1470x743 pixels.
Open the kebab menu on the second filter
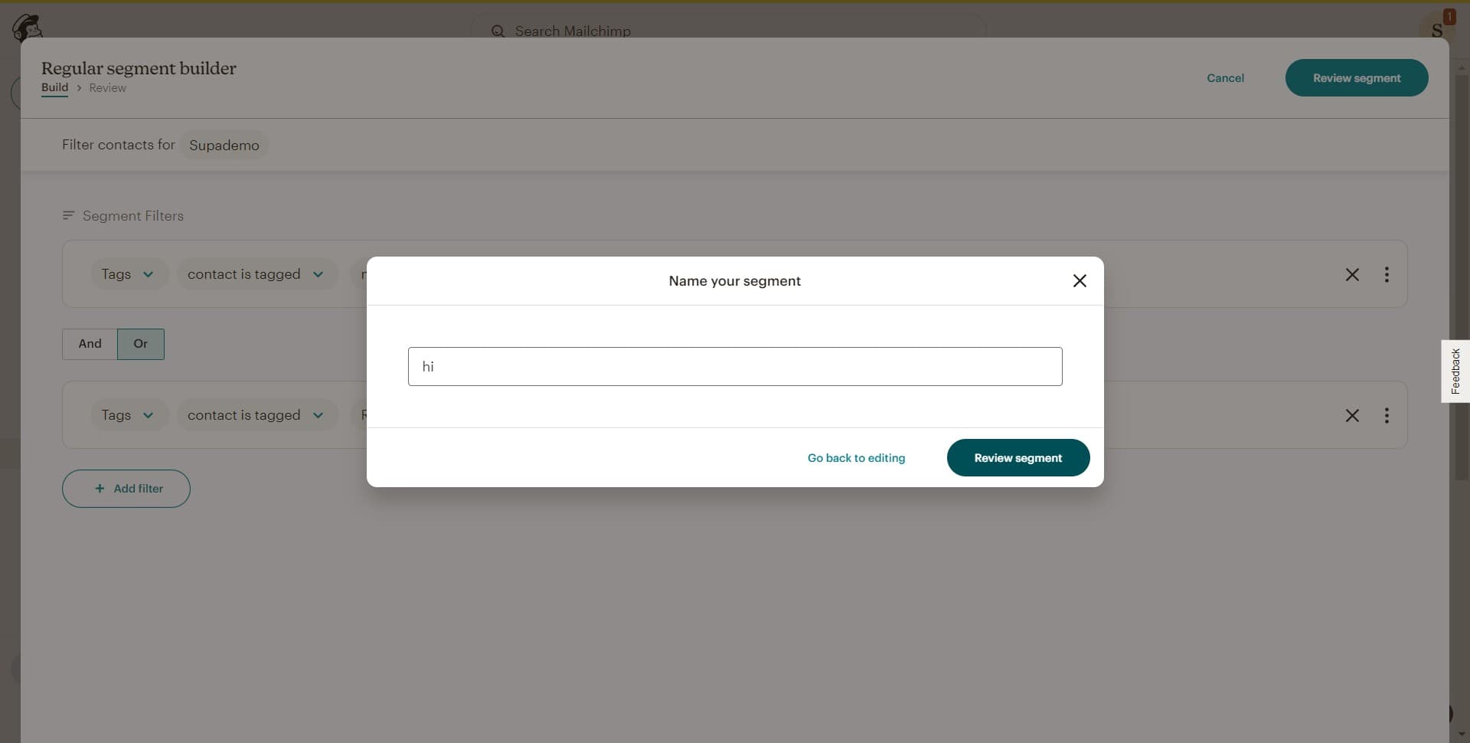[x=1387, y=415]
